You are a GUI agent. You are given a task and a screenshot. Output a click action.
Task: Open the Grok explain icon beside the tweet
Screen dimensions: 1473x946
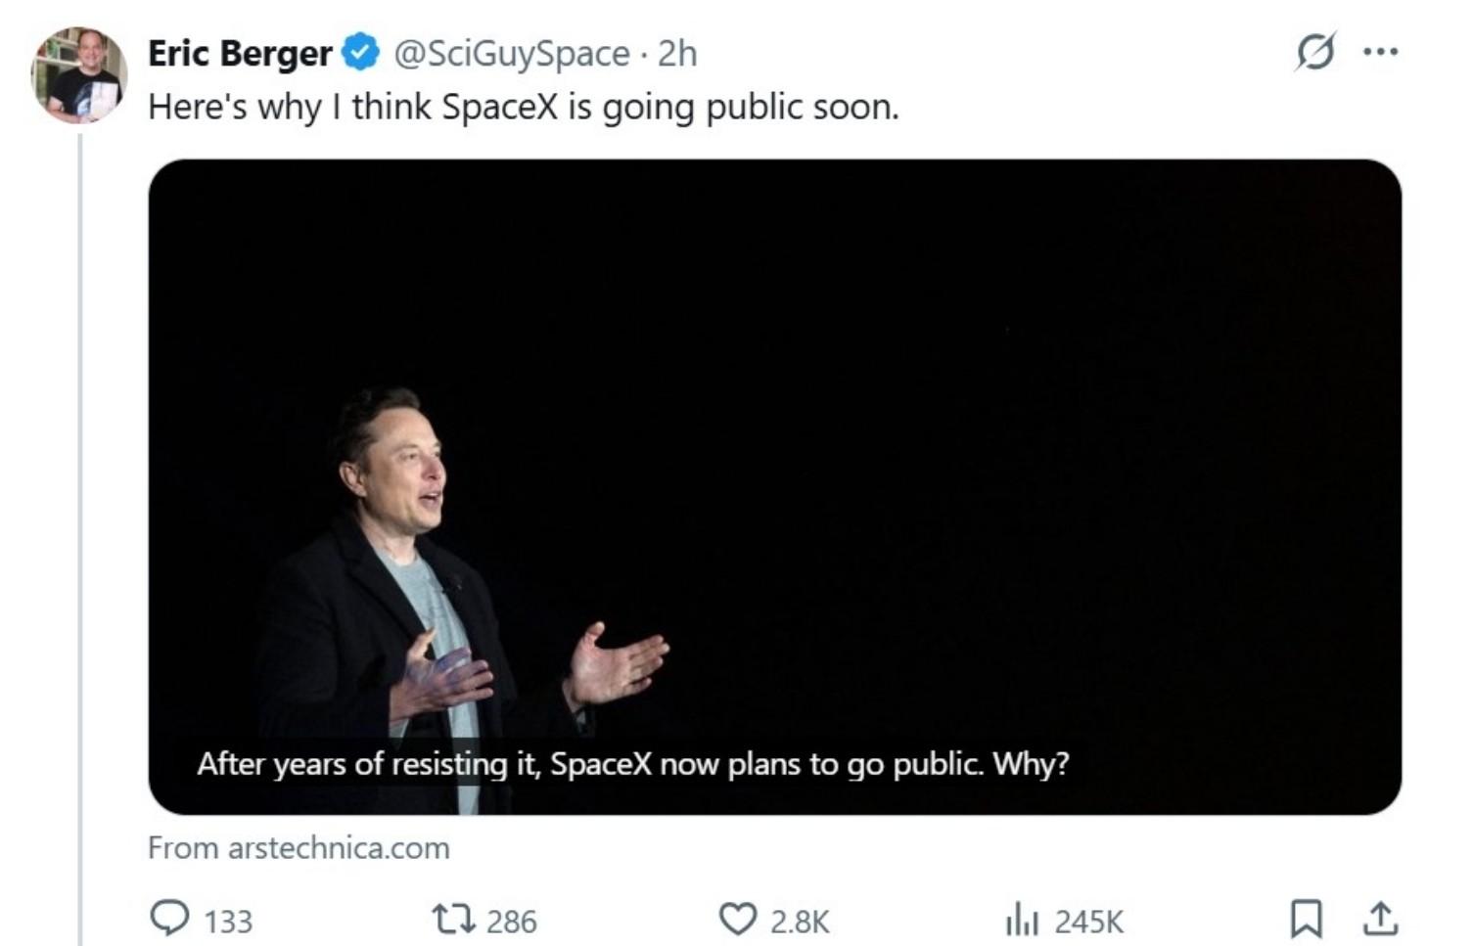point(1314,52)
